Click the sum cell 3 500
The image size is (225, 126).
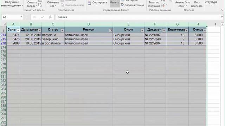click(x=198, y=43)
